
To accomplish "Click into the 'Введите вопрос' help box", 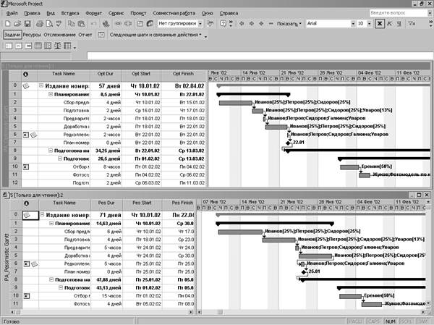I will point(399,13).
